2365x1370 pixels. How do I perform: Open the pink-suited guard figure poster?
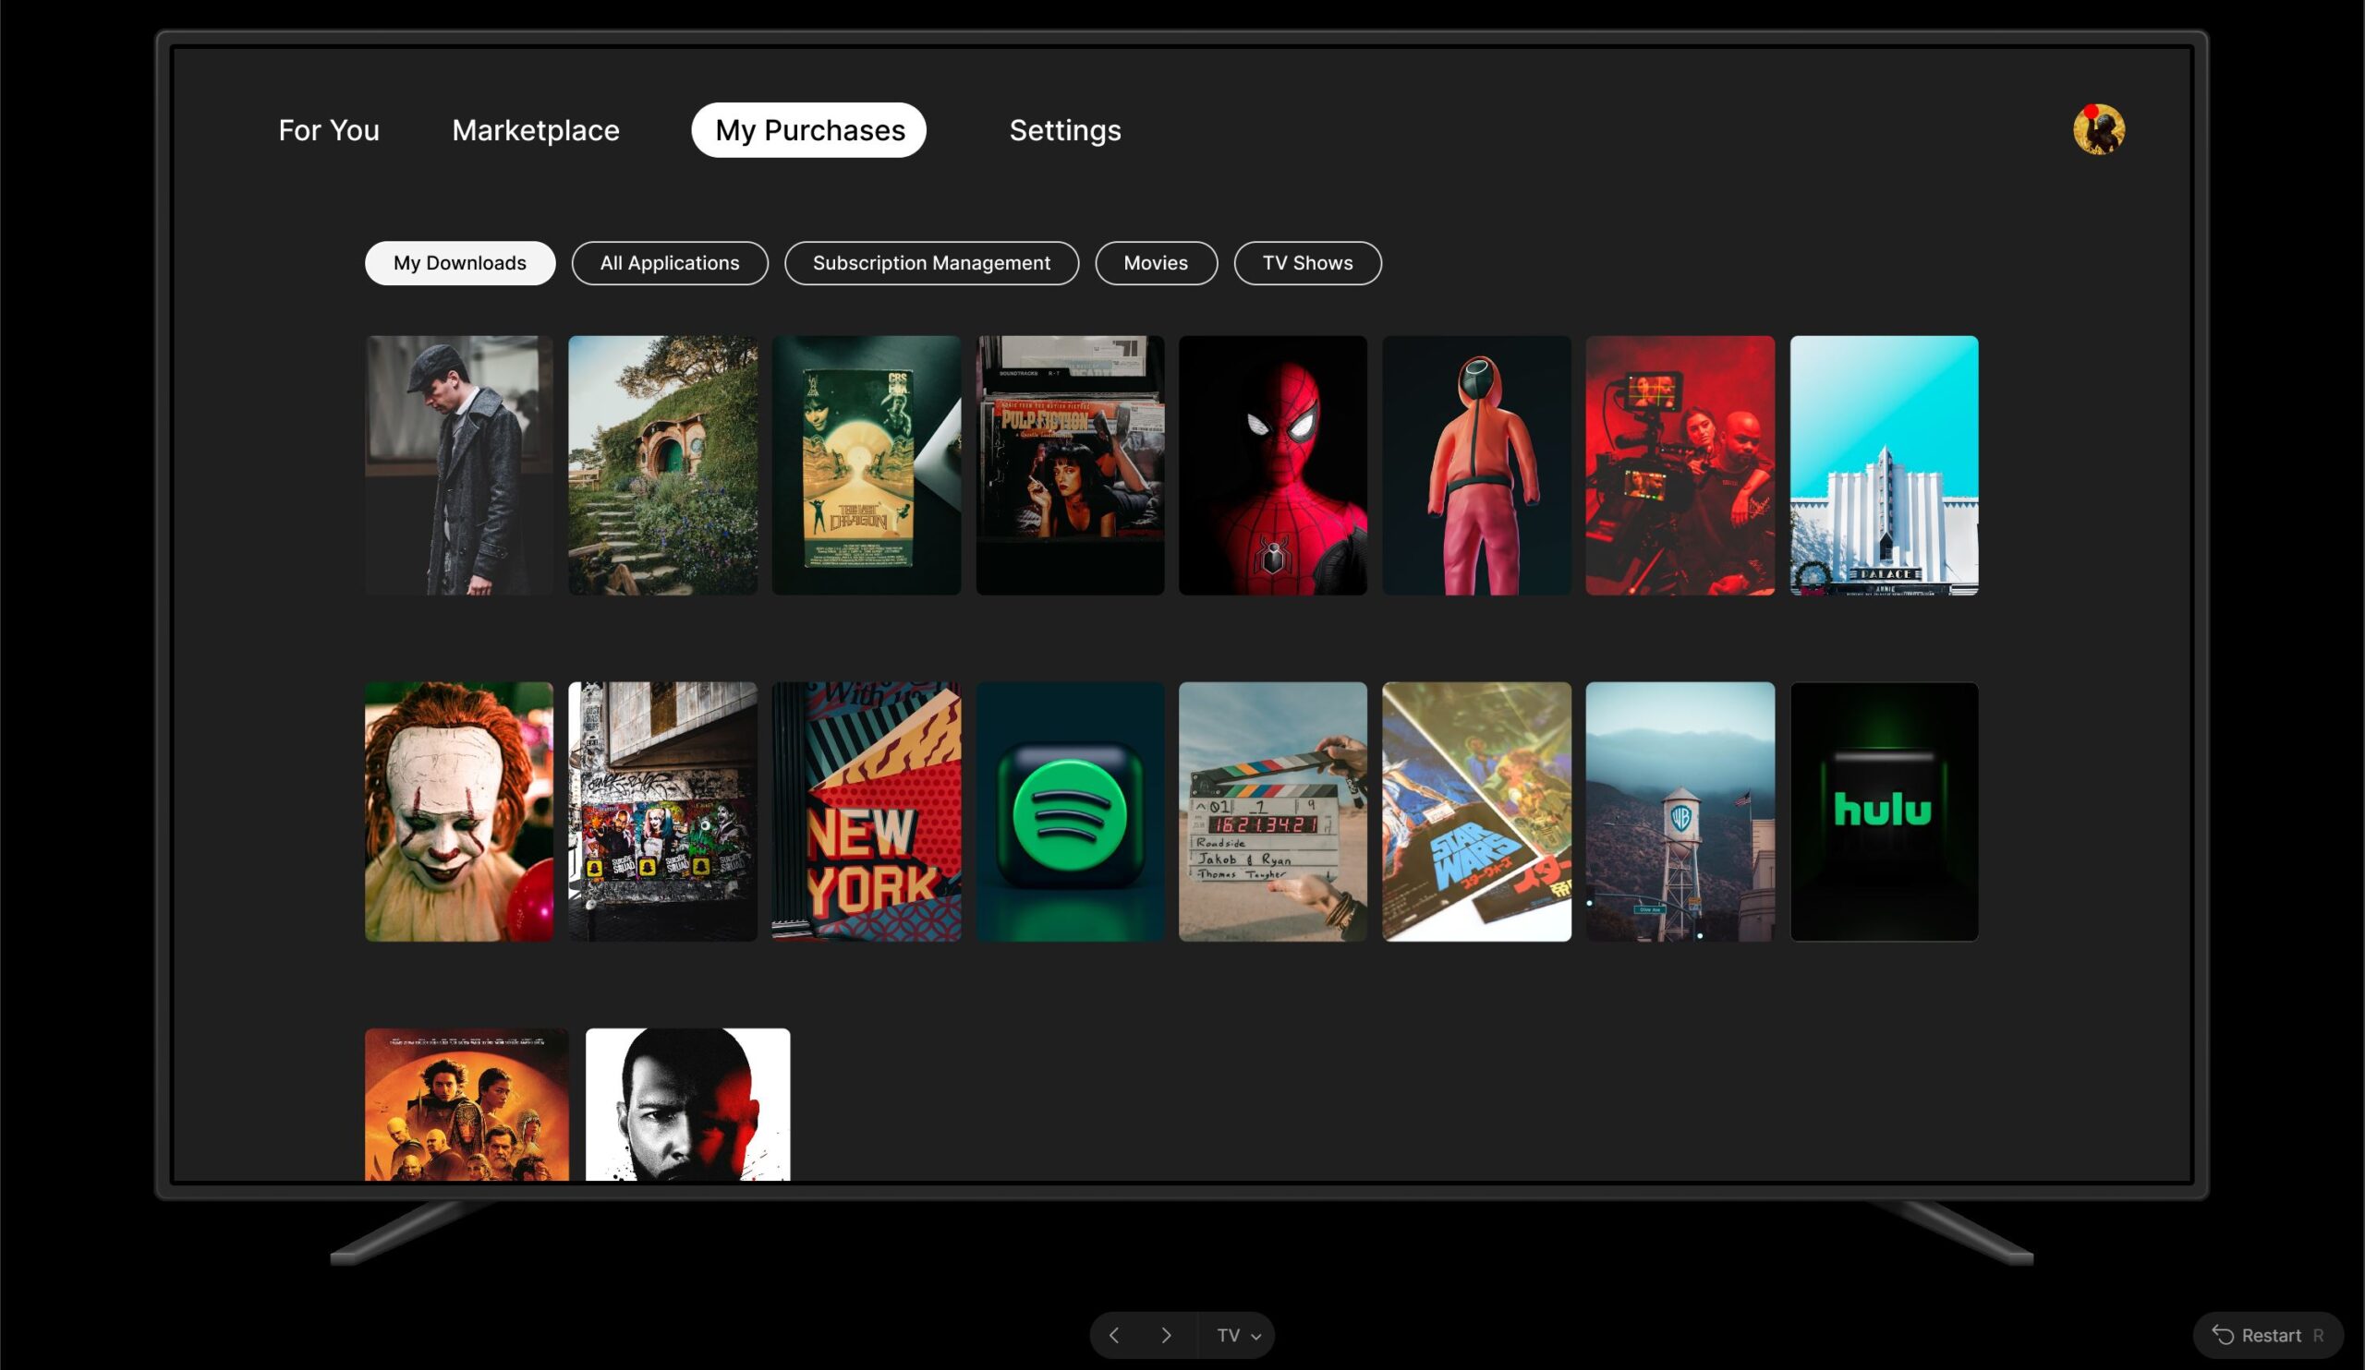(1476, 465)
